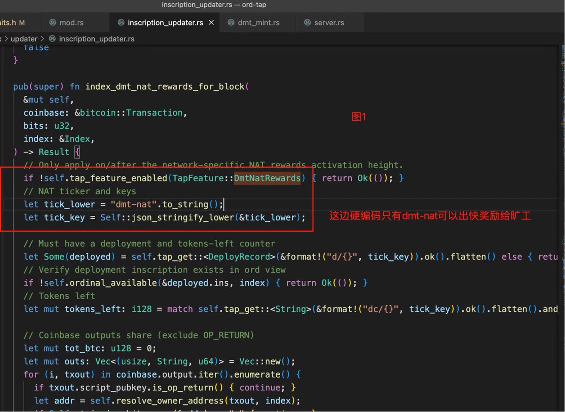Click the '// Tokens left' comment
Image resolution: width=565 pixels, height=412 pixels.
coord(59,296)
